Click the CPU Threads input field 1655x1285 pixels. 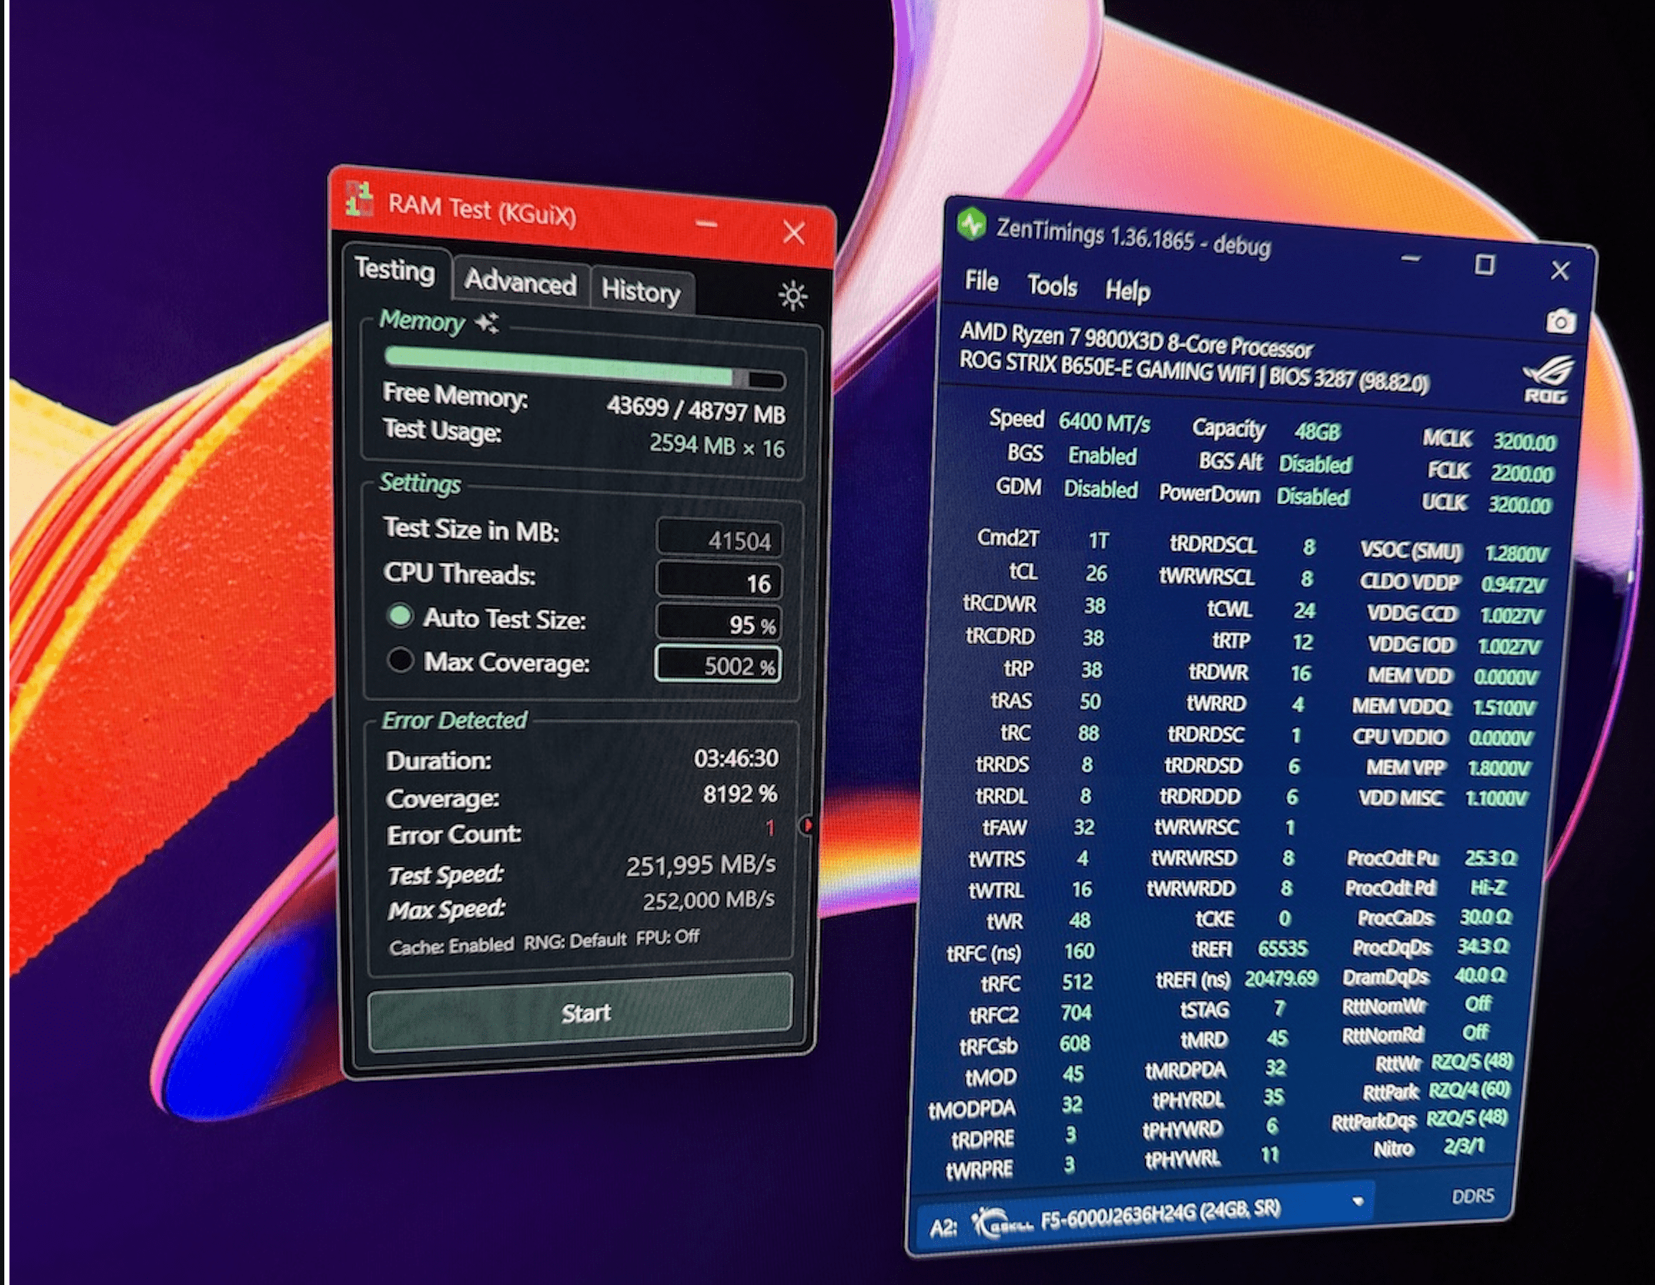(x=719, y=582)
